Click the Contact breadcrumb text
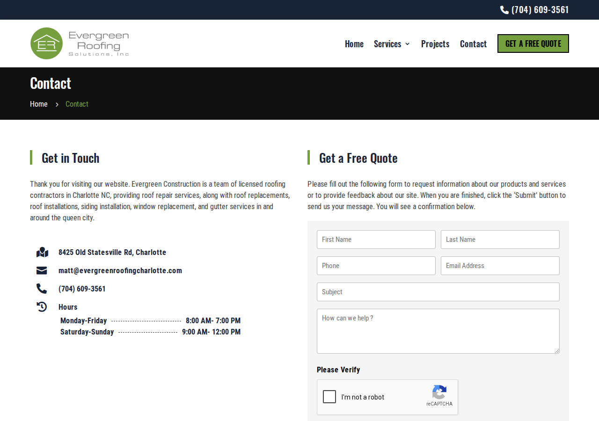This screenshot has width=599, height=421. click(77, 104)
